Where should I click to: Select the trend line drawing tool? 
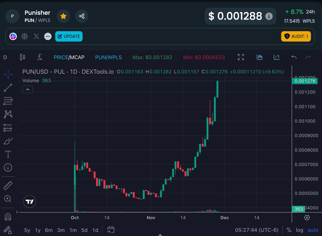8,88
